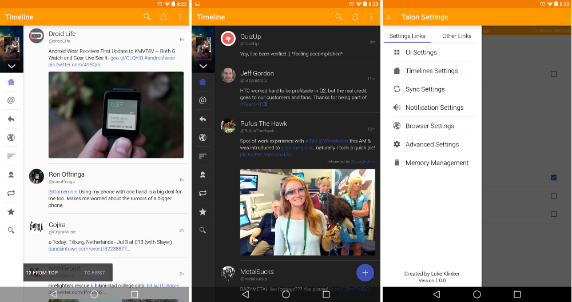Open Notification Settings from the drawer
572x302 pixels.
pyautogui.click(x=434, y=108)
